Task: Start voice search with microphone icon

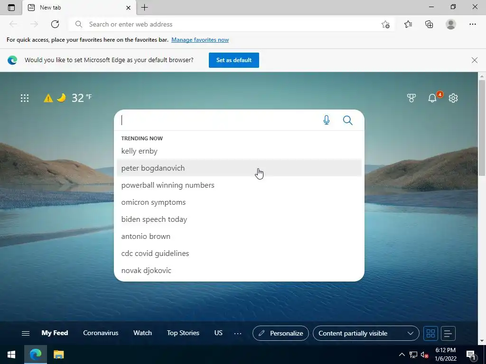Action: click(327, 120)
